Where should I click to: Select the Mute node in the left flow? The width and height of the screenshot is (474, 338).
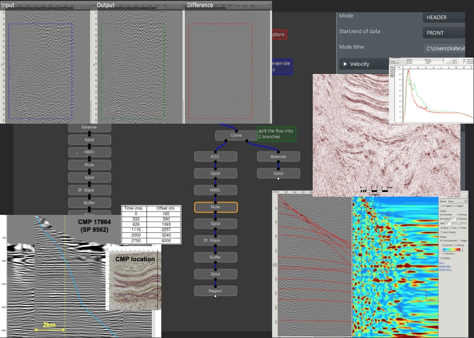click(x=89, y=165)
